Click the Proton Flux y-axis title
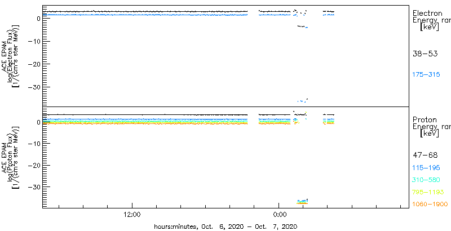The width and height of the screenshot is (451, 231). click(11, 157)
